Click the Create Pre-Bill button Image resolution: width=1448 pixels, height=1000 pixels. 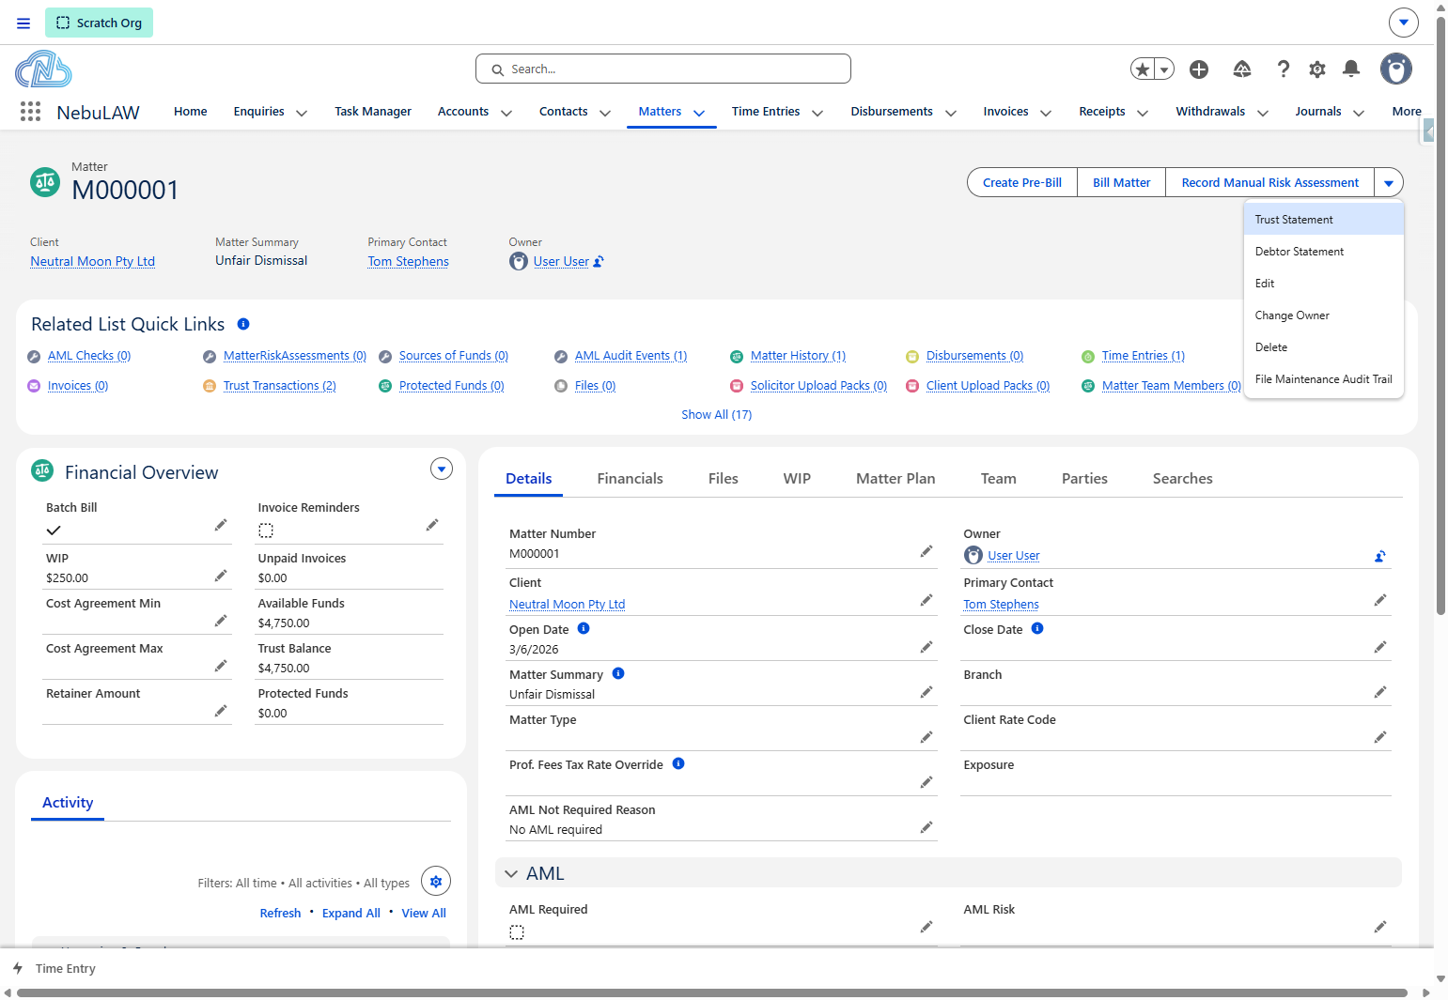pos(1022,183)
